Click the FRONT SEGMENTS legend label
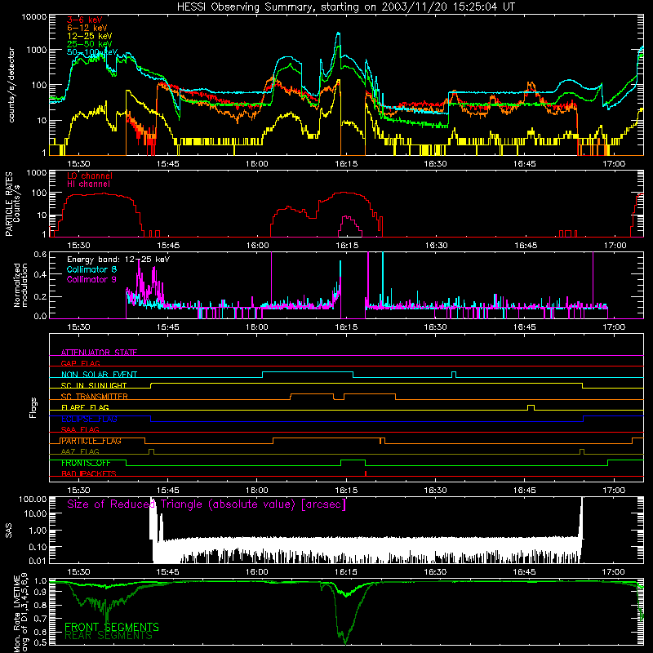The width and height of the screenshot is (653, 653). pos(112,627)
